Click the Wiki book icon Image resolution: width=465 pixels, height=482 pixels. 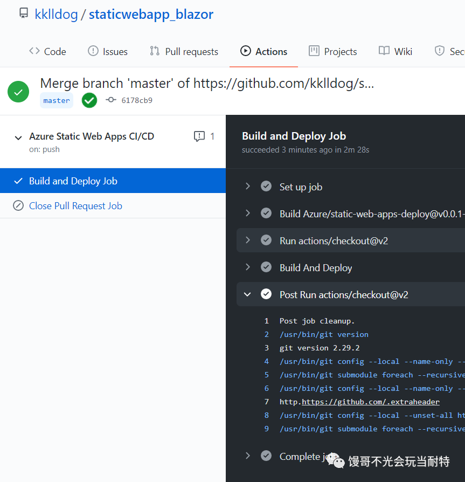pyautogui.click(x=384, y=51)
